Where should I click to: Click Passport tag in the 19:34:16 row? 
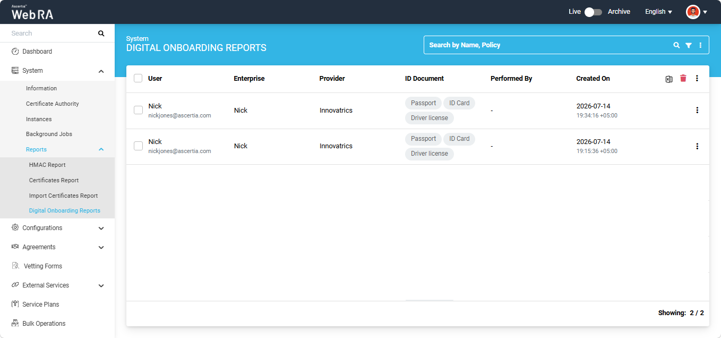[x=423, y=103]
